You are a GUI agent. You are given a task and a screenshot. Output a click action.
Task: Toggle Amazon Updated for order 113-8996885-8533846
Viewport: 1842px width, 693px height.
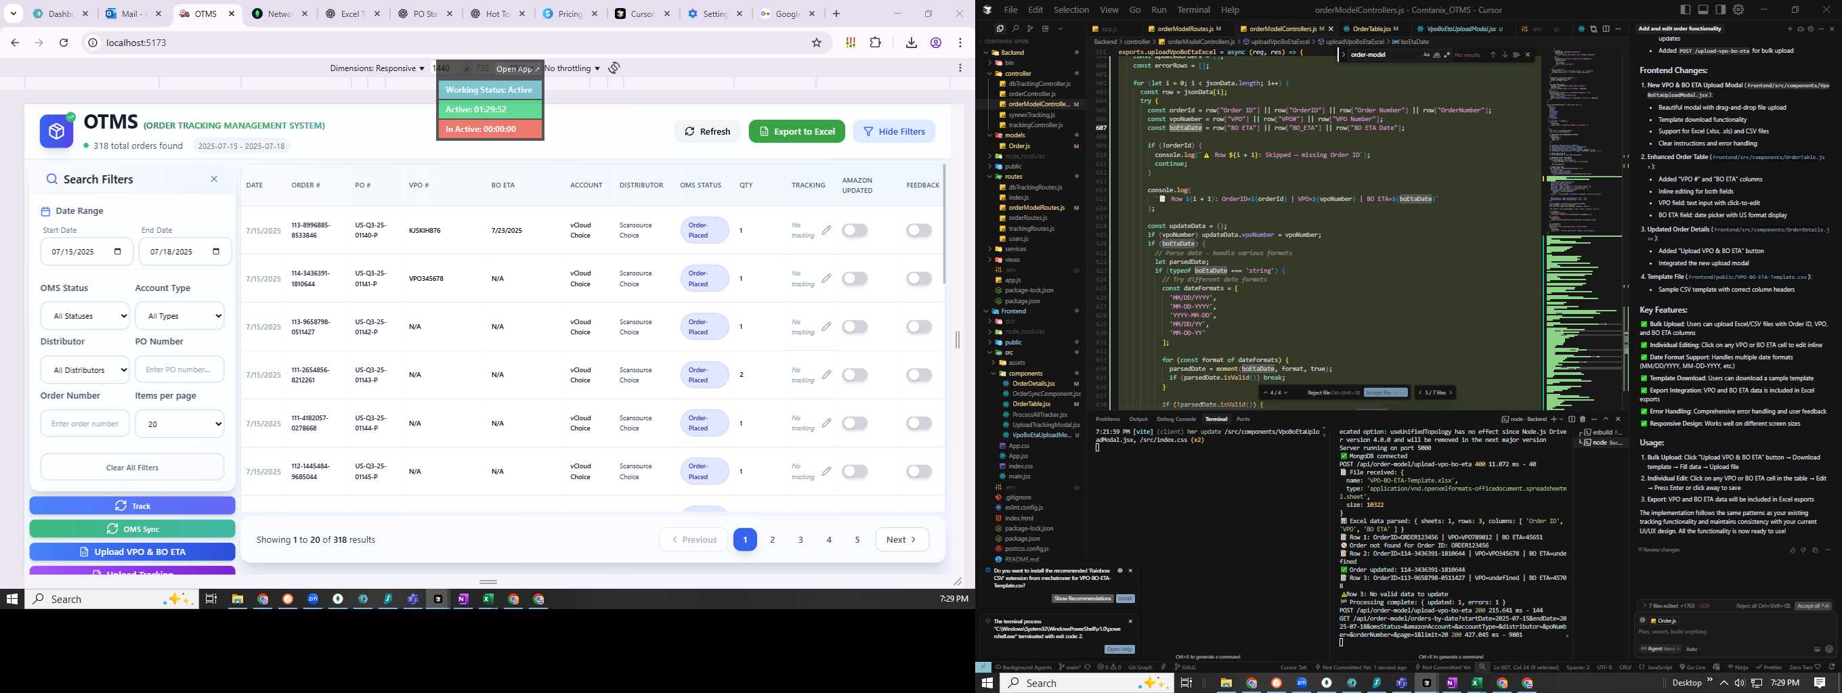pyautogui.click(x=855, y=230)
